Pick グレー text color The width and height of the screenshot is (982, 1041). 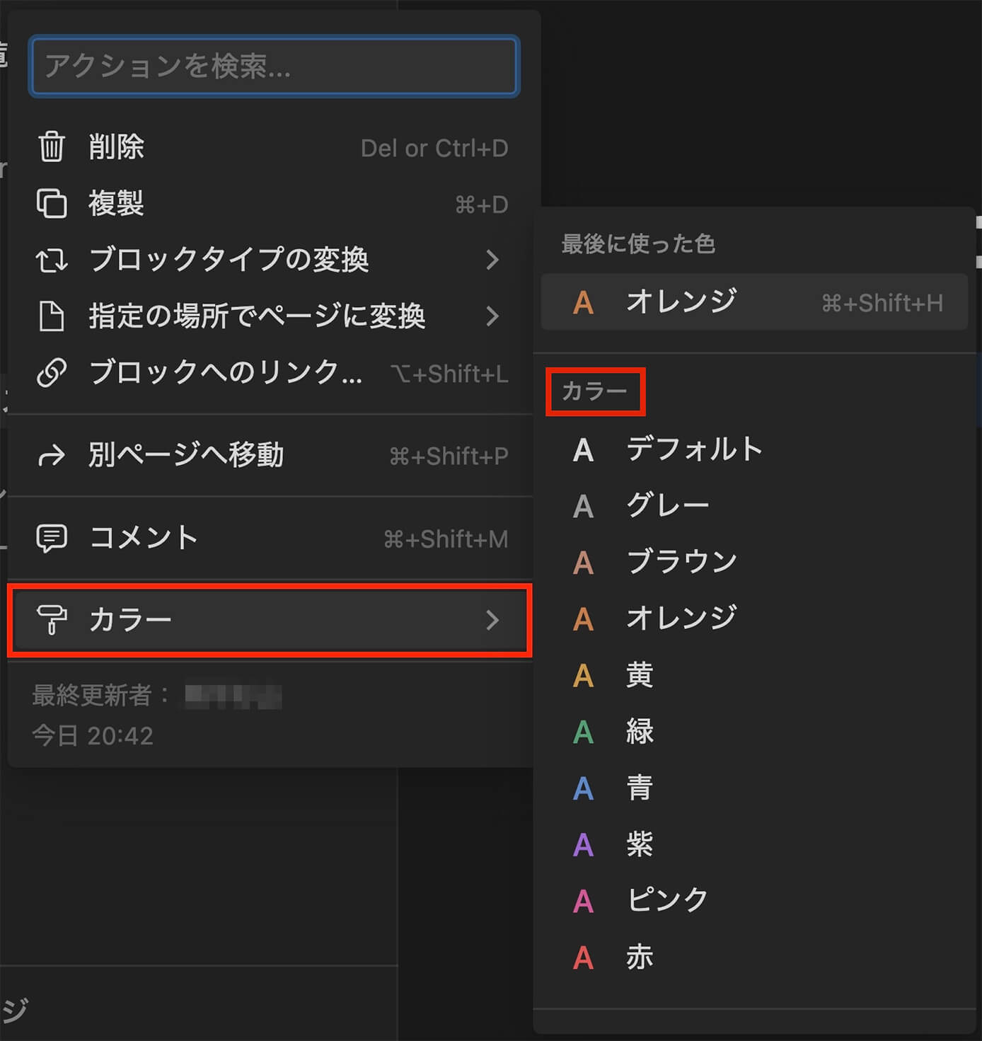click(x=754, y=506)
